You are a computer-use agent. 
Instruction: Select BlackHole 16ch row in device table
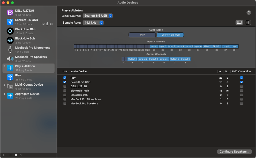coord(156,91)
